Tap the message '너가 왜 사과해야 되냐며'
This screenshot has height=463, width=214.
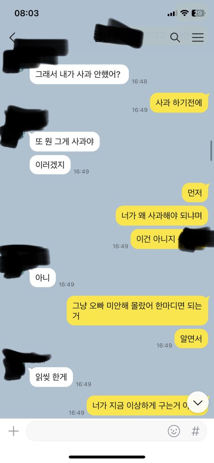(162, 216)
